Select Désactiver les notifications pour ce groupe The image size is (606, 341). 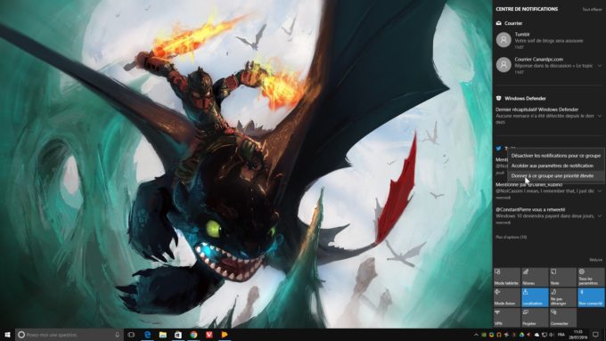coord(556,156)
